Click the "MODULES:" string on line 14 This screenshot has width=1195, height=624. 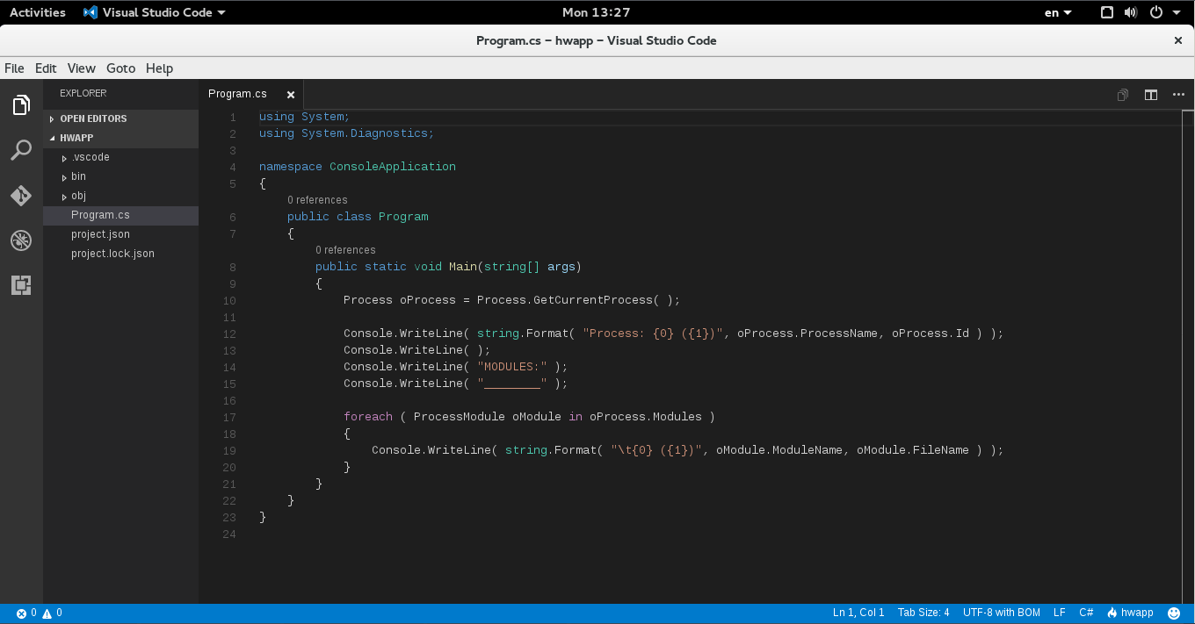[512, 367]
